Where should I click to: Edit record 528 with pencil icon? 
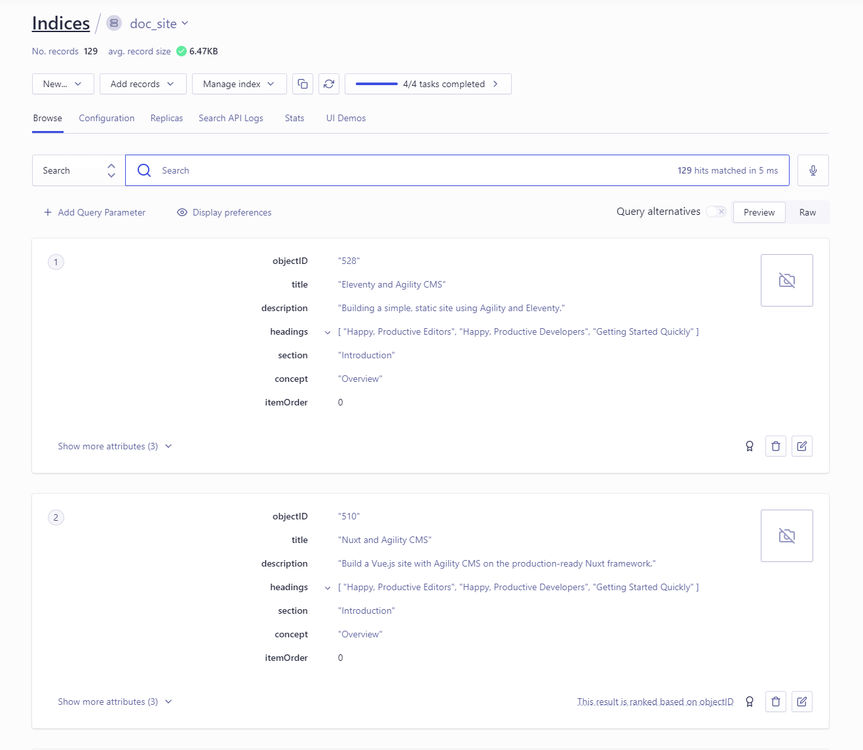pyautogui.click(x=802, y=446)
